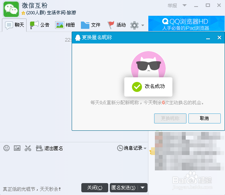This screenshot has width=225, height=195.
Task: Click the 改名成功 success message text
Action: click(155, 87)
